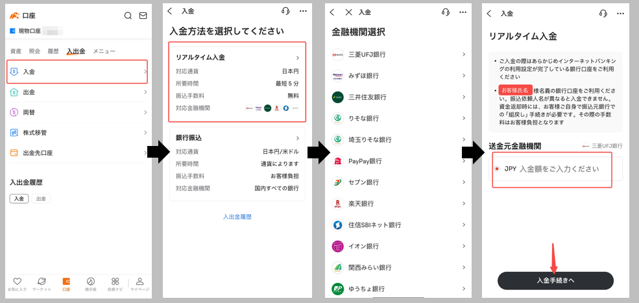The height and width of the screenshot is (303, 639).
Task: Tap the お気に入り heart icon
Action: tap(17, 282)
